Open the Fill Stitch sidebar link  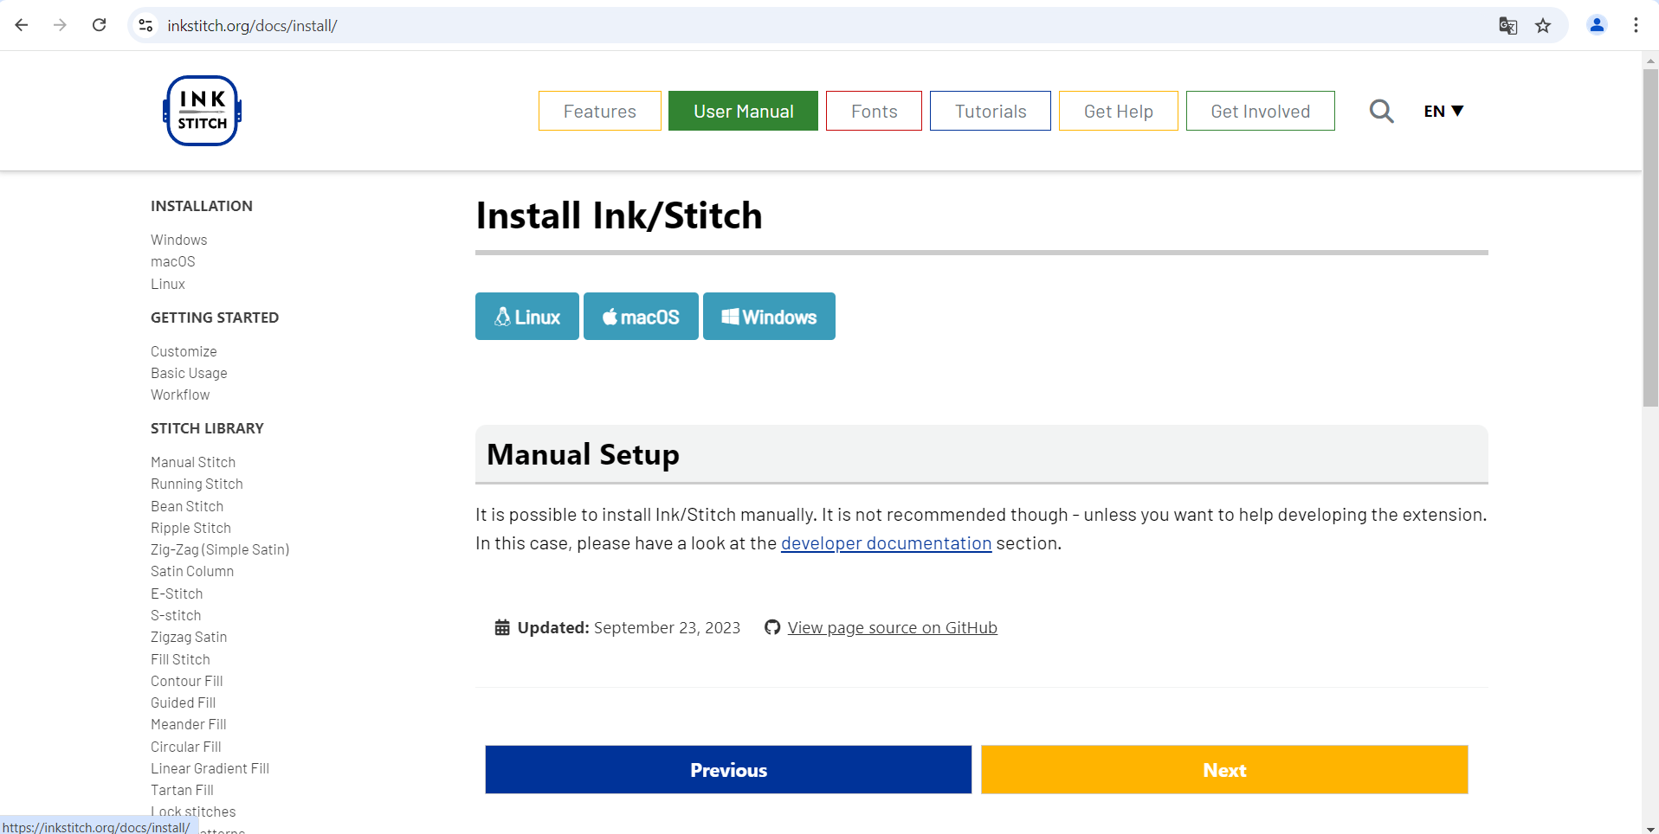(180, 659)
